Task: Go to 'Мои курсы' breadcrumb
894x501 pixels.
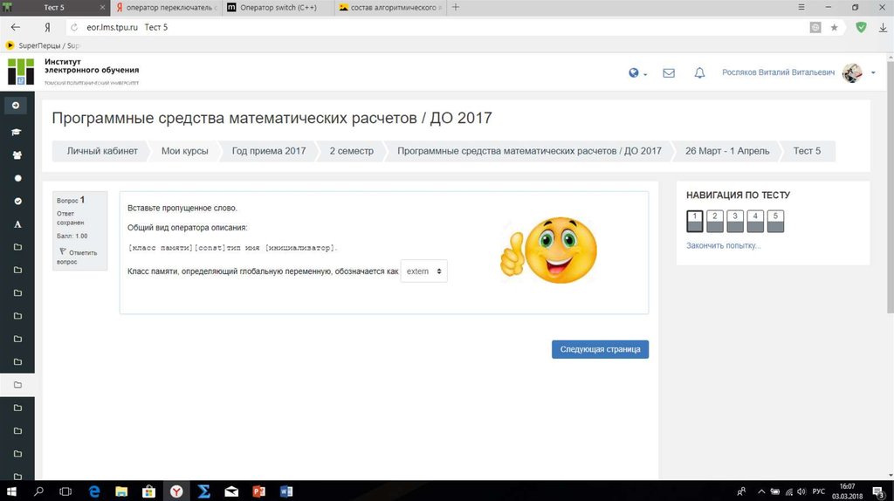Action: click(185, 151)
